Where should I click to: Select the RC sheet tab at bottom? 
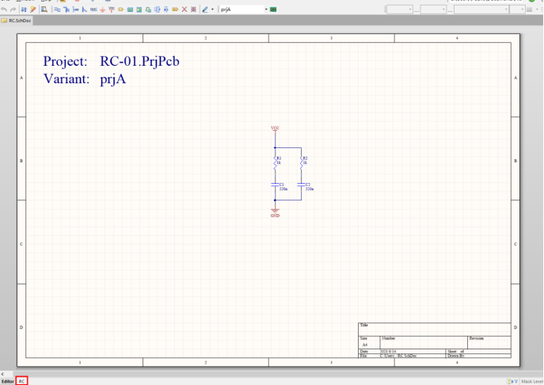[x=21, y=381]
